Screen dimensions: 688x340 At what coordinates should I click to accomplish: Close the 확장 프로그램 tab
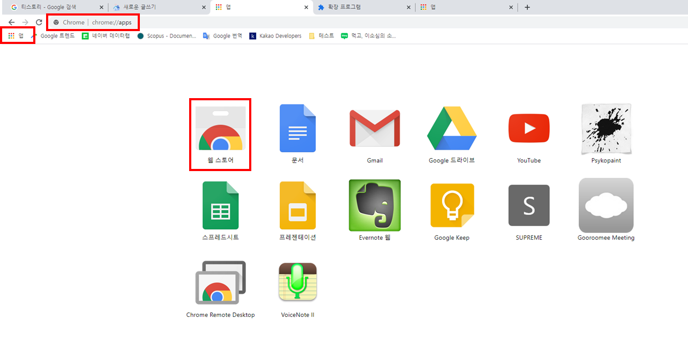pyautogui.click(x=408, y=8)
